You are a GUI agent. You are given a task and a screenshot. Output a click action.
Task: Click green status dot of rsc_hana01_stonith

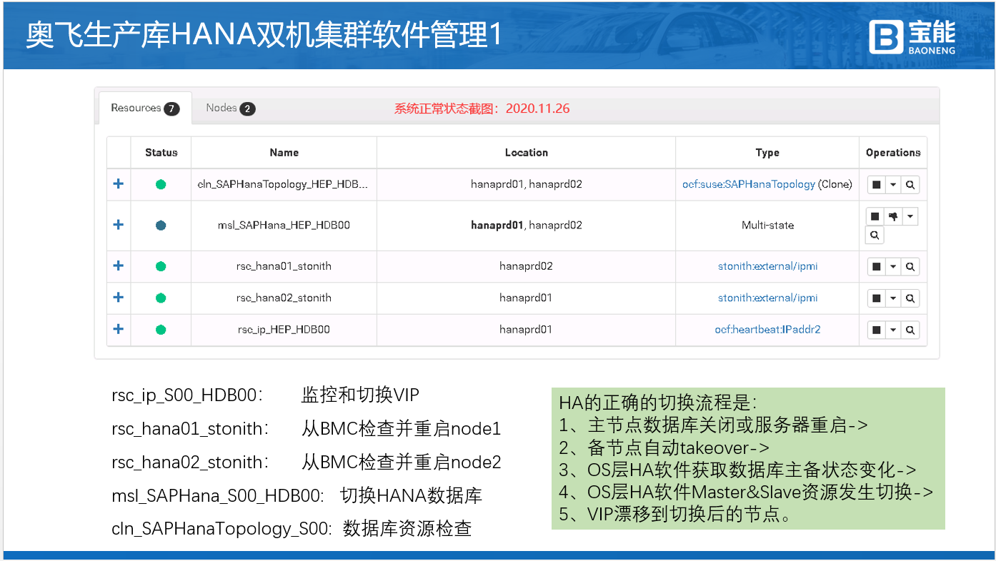point(161,266)
